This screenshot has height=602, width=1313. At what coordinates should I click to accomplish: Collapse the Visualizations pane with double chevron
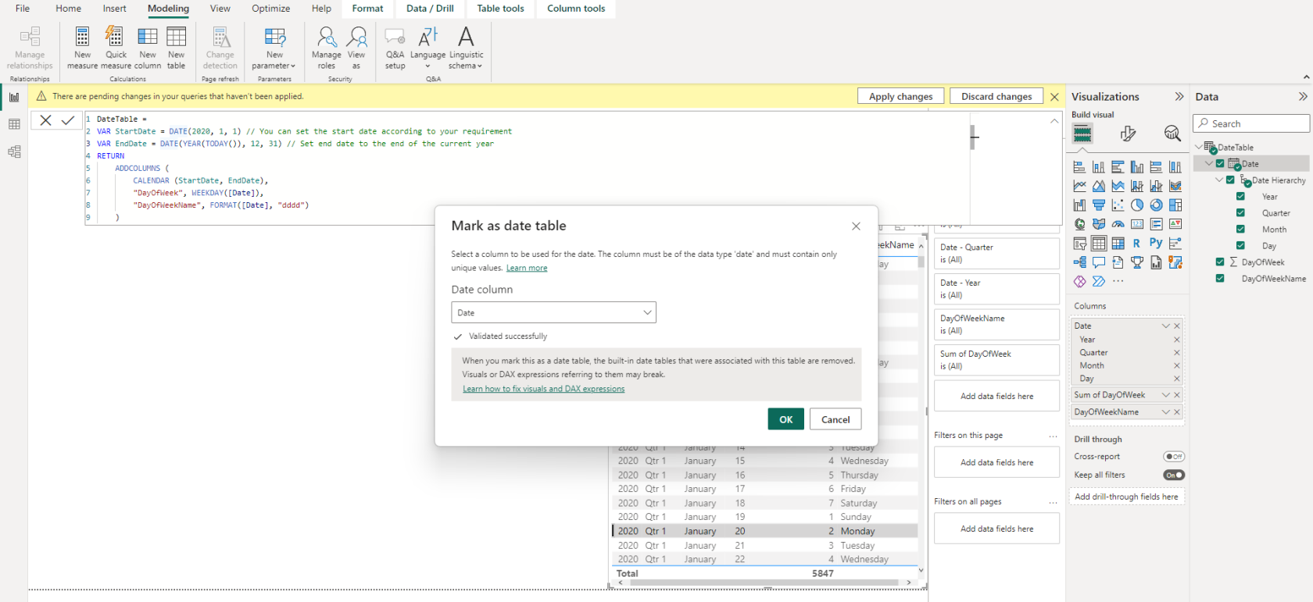coord(1179,97)
